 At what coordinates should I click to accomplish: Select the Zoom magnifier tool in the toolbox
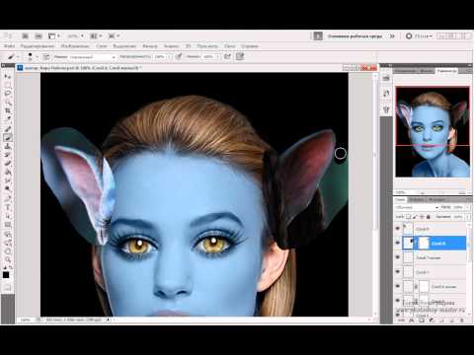click(x=7, y=259)
